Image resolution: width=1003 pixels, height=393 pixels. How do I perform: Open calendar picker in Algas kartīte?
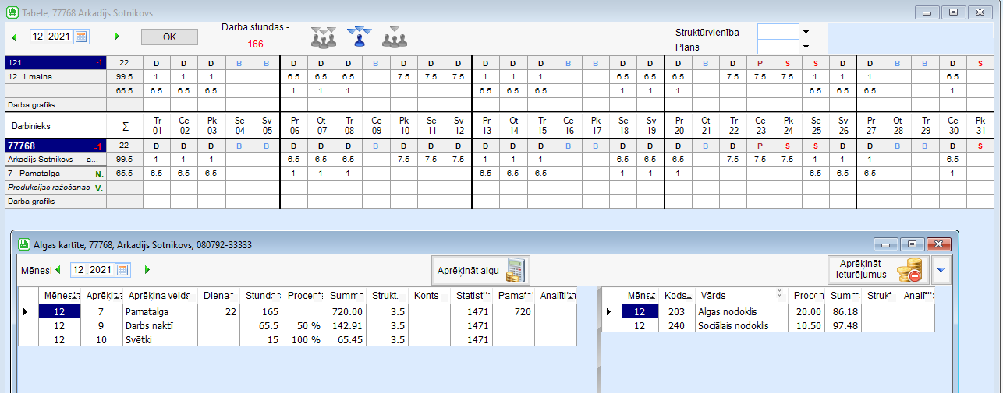coord(122,270)
